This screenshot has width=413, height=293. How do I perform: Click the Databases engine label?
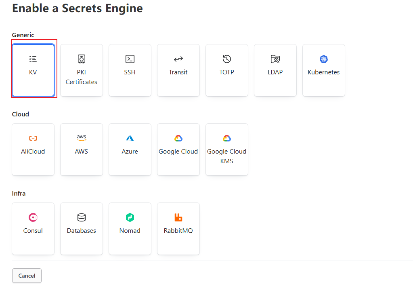tap(82, 231)
